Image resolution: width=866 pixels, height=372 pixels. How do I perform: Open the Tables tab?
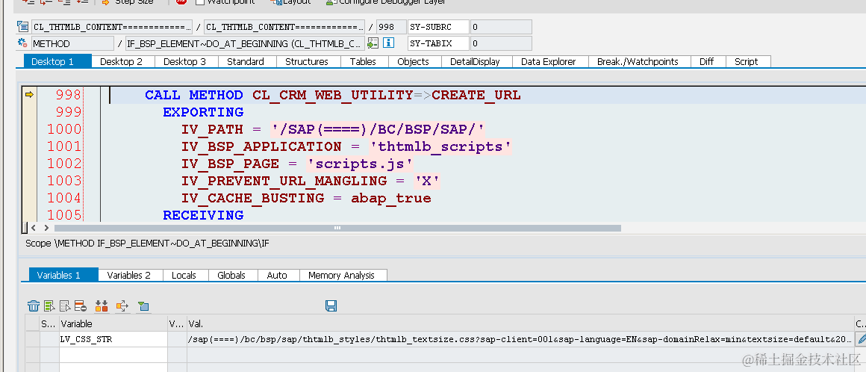coord(363,61)
